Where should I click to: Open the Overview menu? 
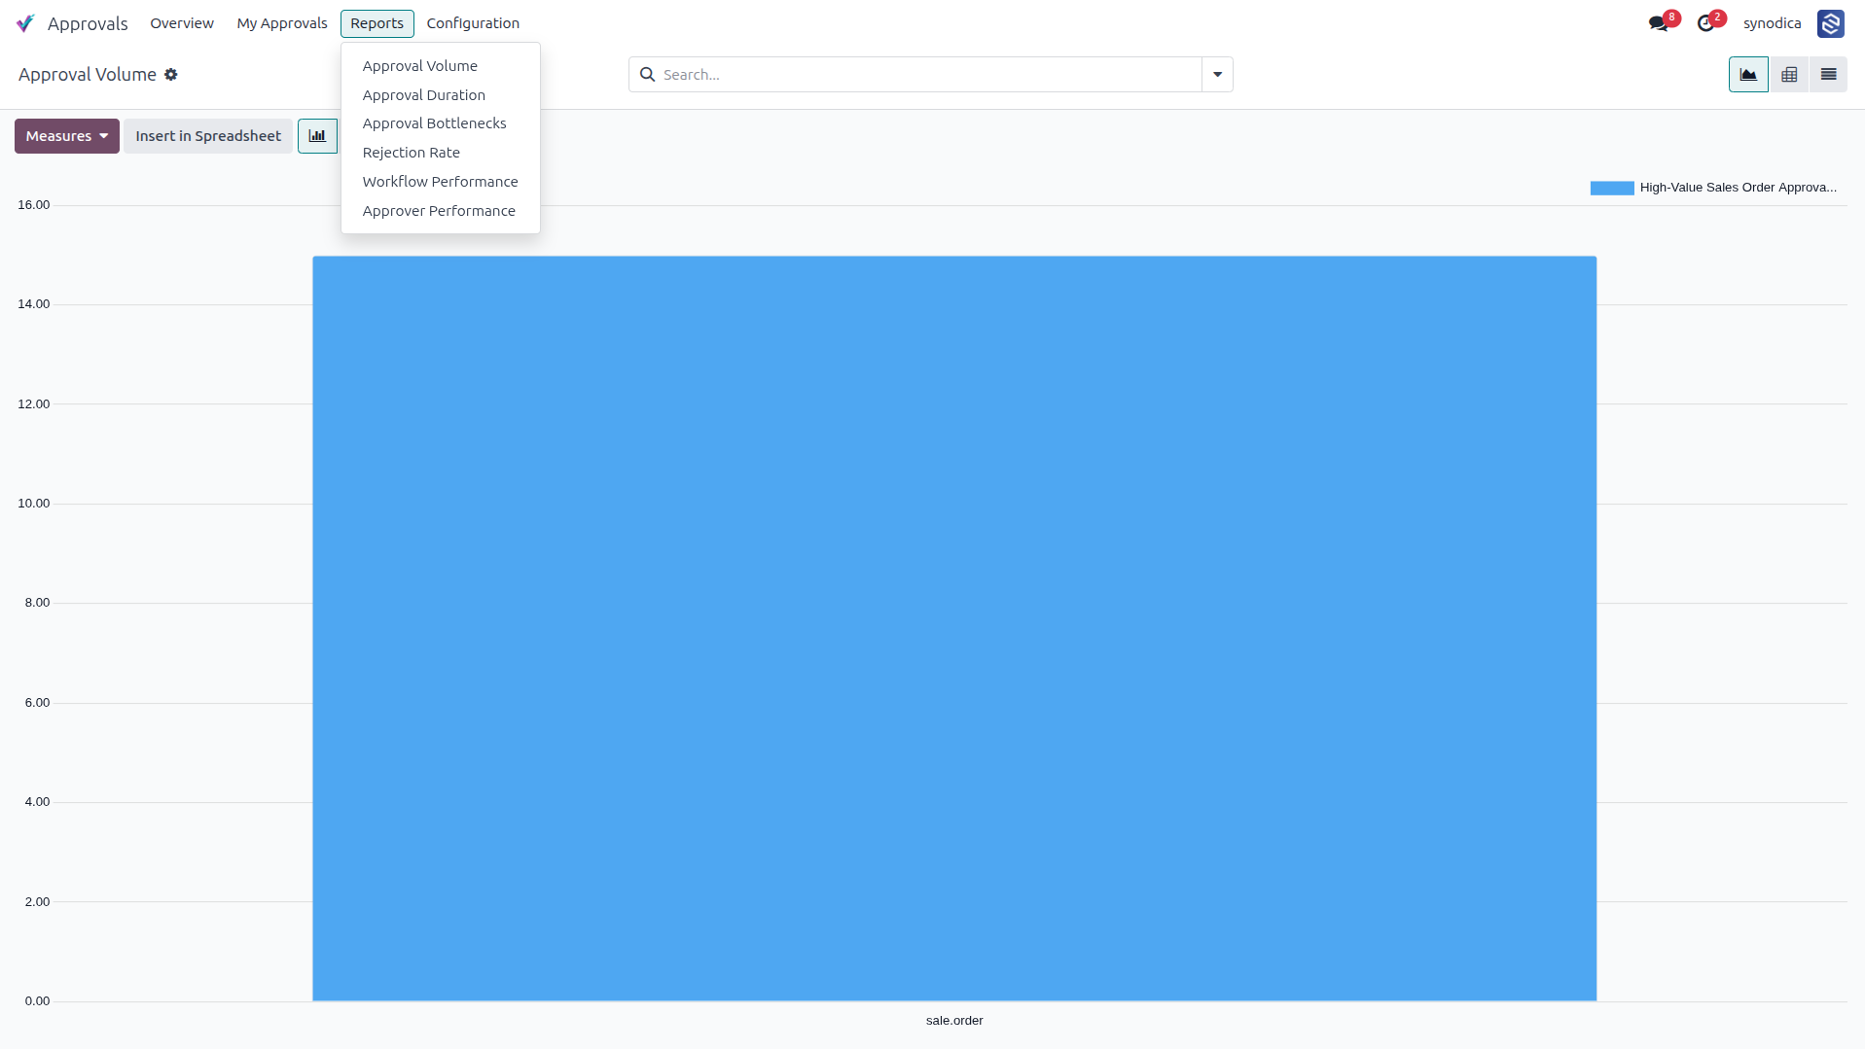point(182,23)
